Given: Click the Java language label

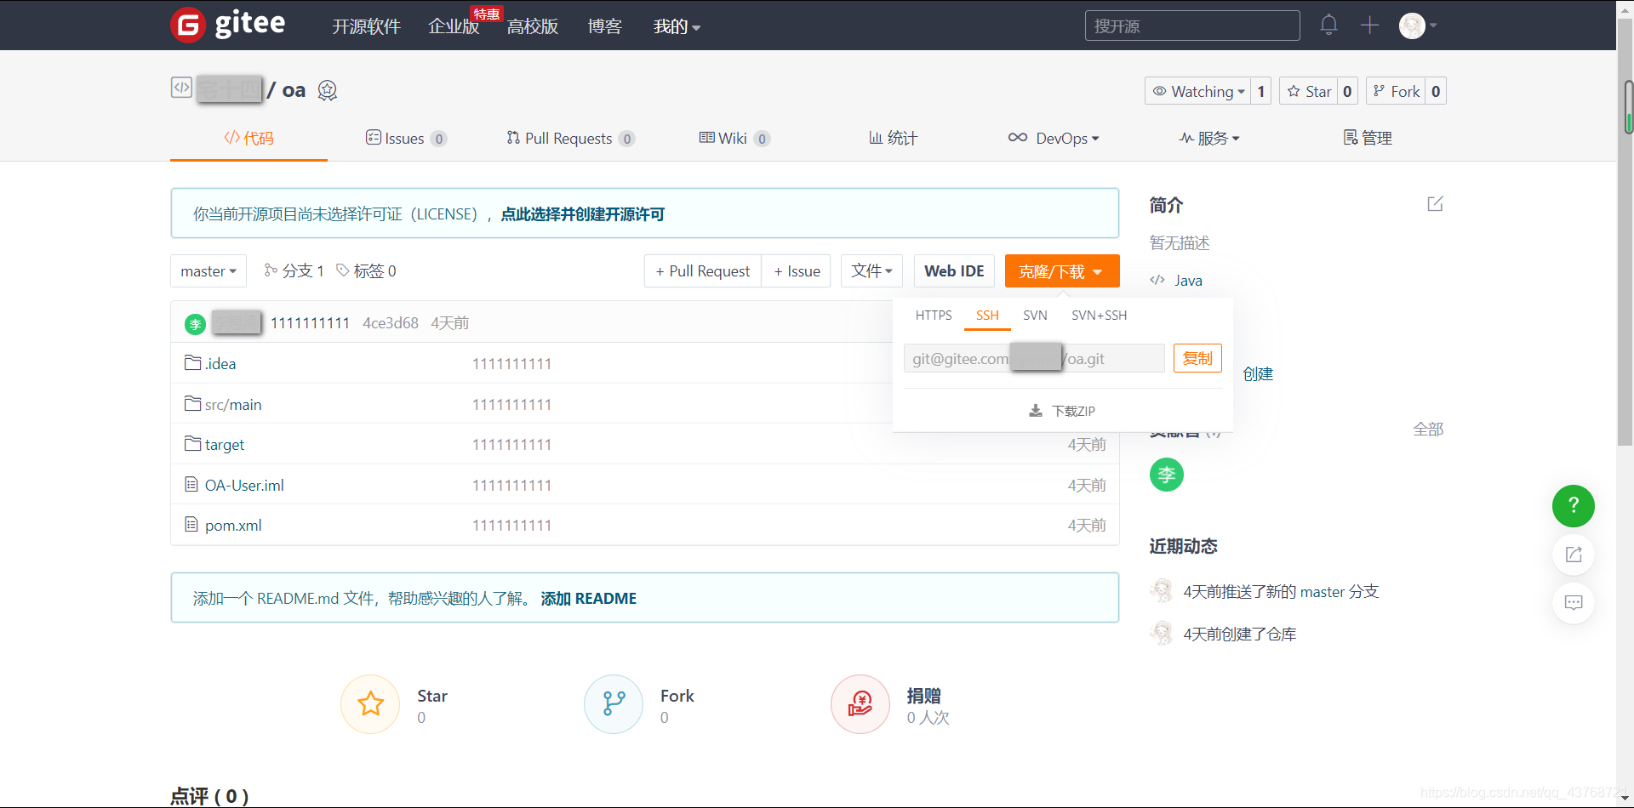Looking at the screenshot, I should point(1188,281).
